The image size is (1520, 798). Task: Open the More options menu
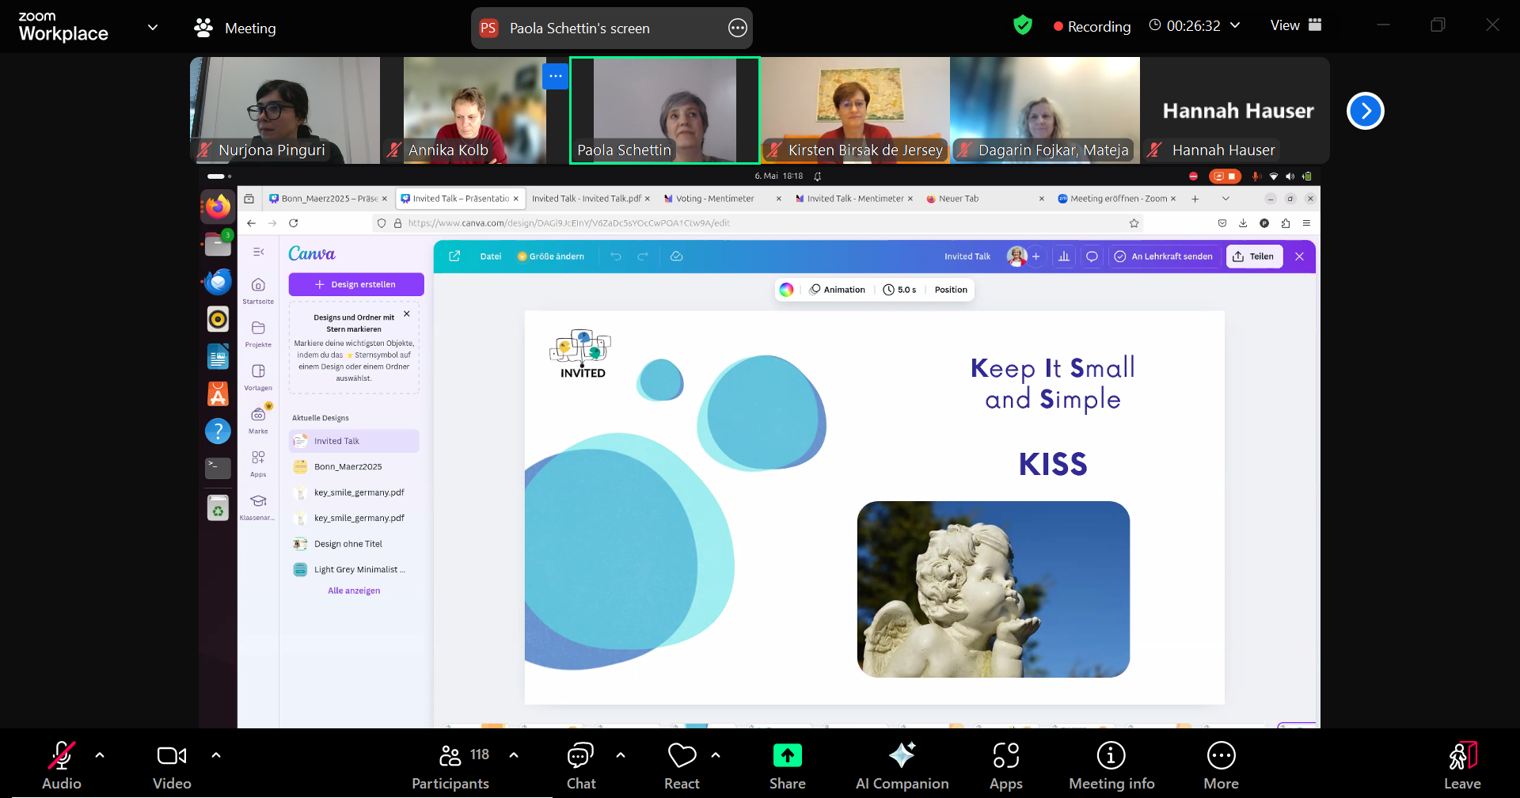tap(1222, 765)
